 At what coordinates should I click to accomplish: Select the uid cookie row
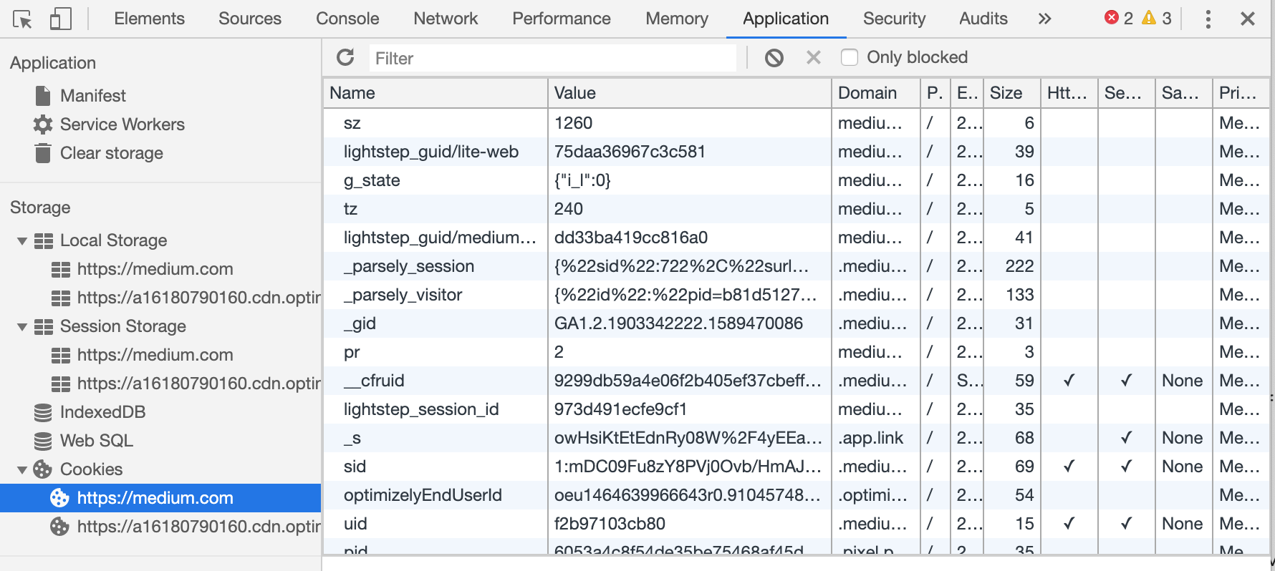(797, 524)
